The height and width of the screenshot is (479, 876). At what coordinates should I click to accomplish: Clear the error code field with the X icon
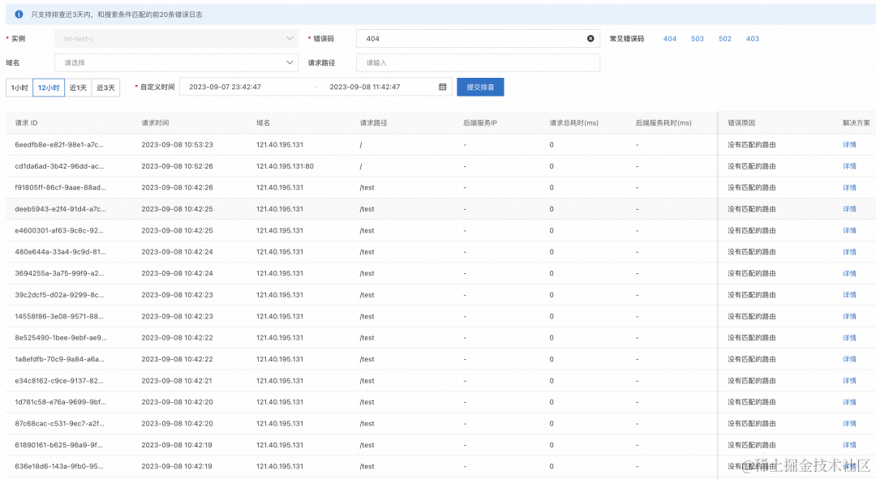590,39
